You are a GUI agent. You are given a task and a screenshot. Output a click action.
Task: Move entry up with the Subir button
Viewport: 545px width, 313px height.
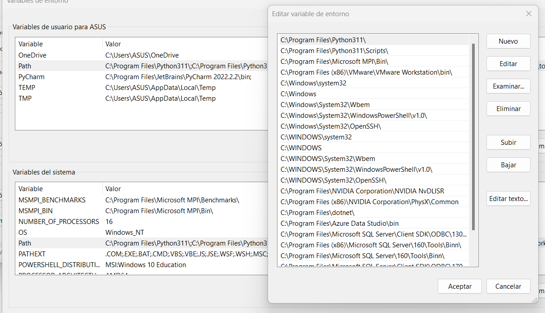tap(508, 142)
